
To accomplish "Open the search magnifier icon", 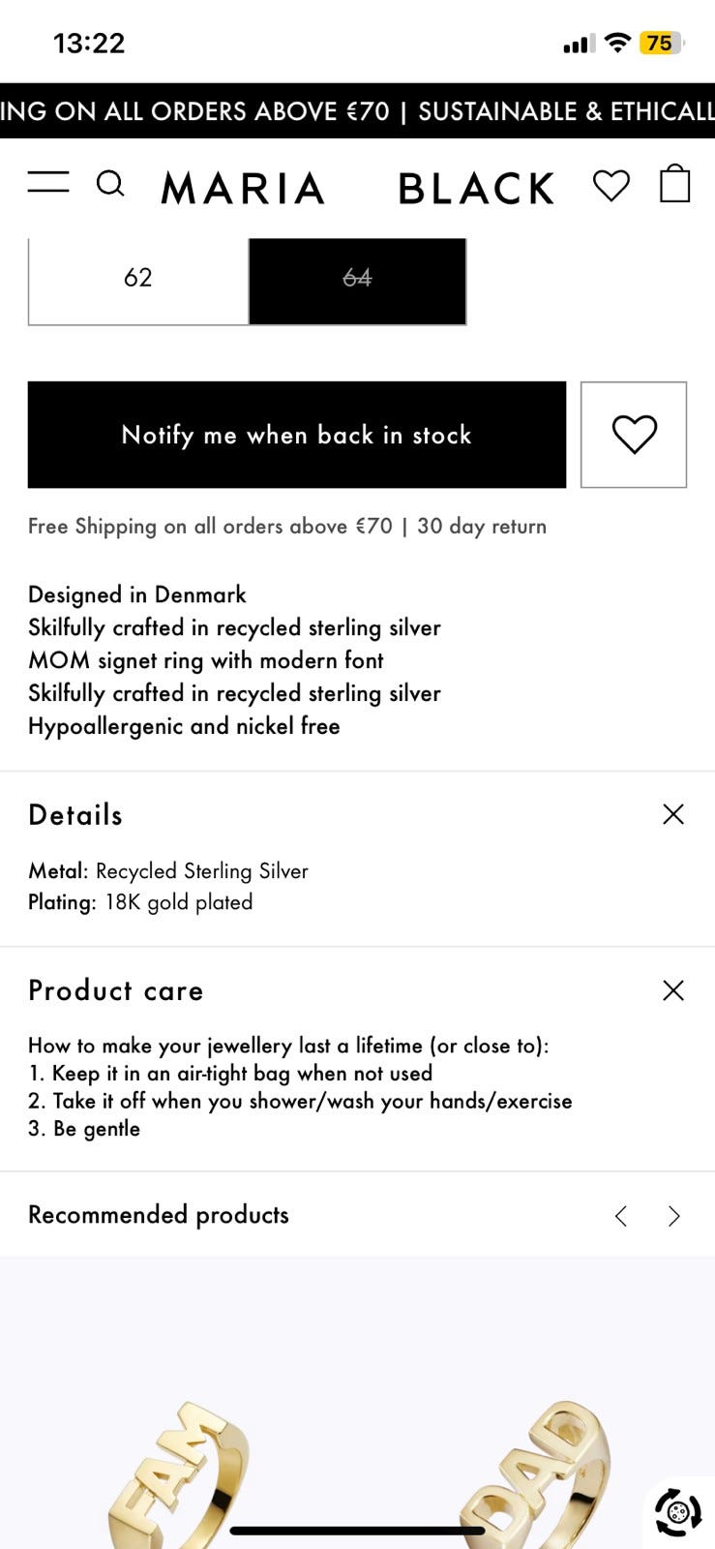I will tap(110, 184).
